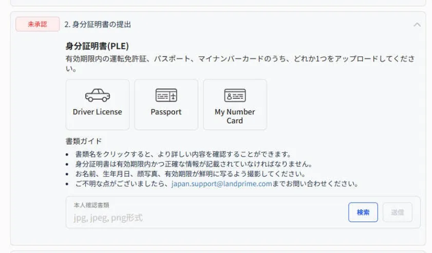The height and width of the screenshot is (253, 432).
Task: Click the ID card icon for My Number Card
Action: [235, 96]
